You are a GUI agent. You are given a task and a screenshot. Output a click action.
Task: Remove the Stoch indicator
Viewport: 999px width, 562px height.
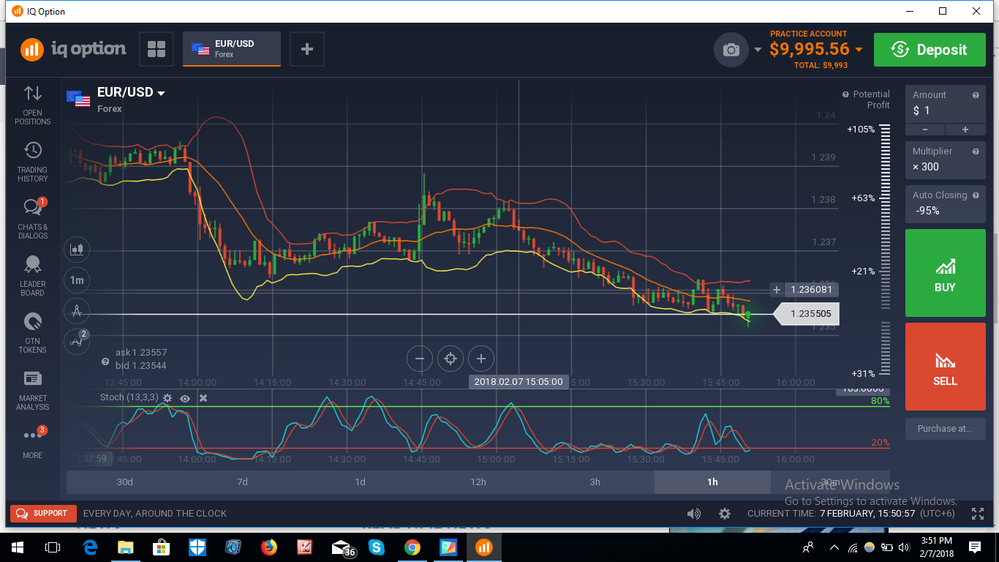(203, 398)
